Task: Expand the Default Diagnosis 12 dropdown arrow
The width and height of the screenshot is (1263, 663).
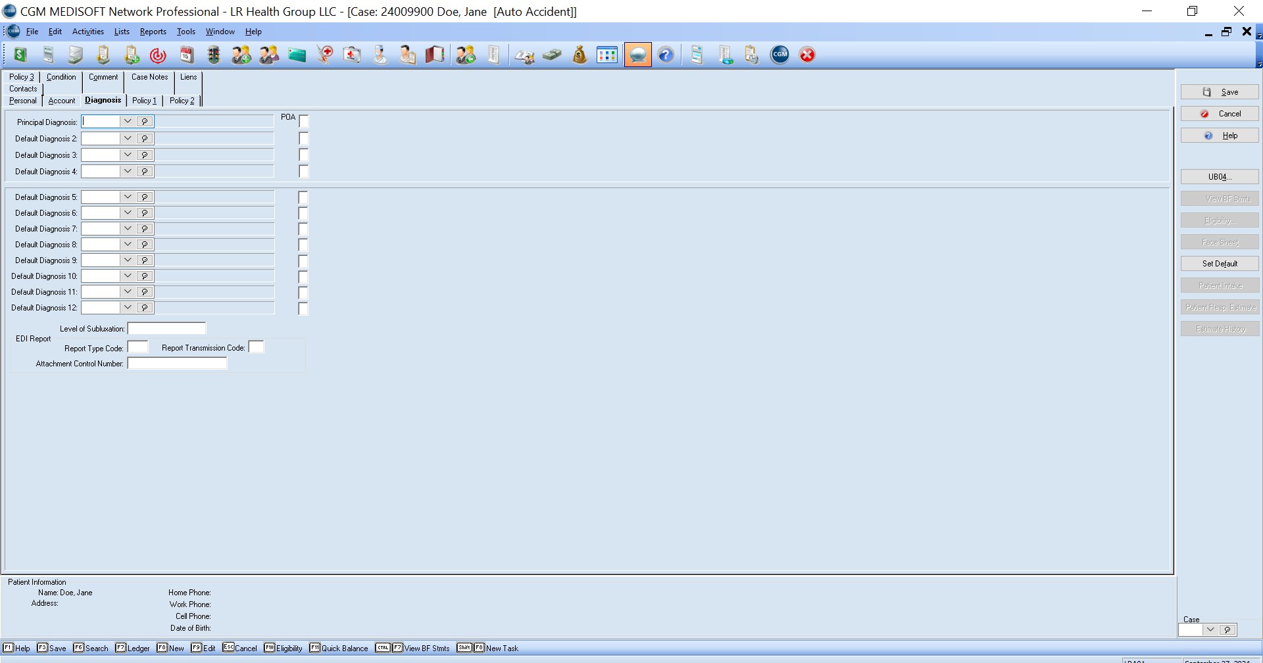Action: click(x=128, y=308)
